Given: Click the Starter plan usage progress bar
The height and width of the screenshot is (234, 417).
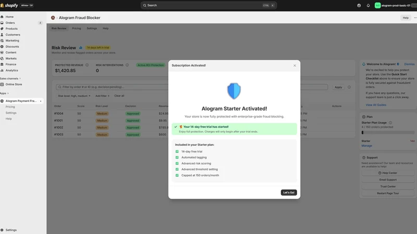Looking at the screenshot, I should (x=388, y=133).
